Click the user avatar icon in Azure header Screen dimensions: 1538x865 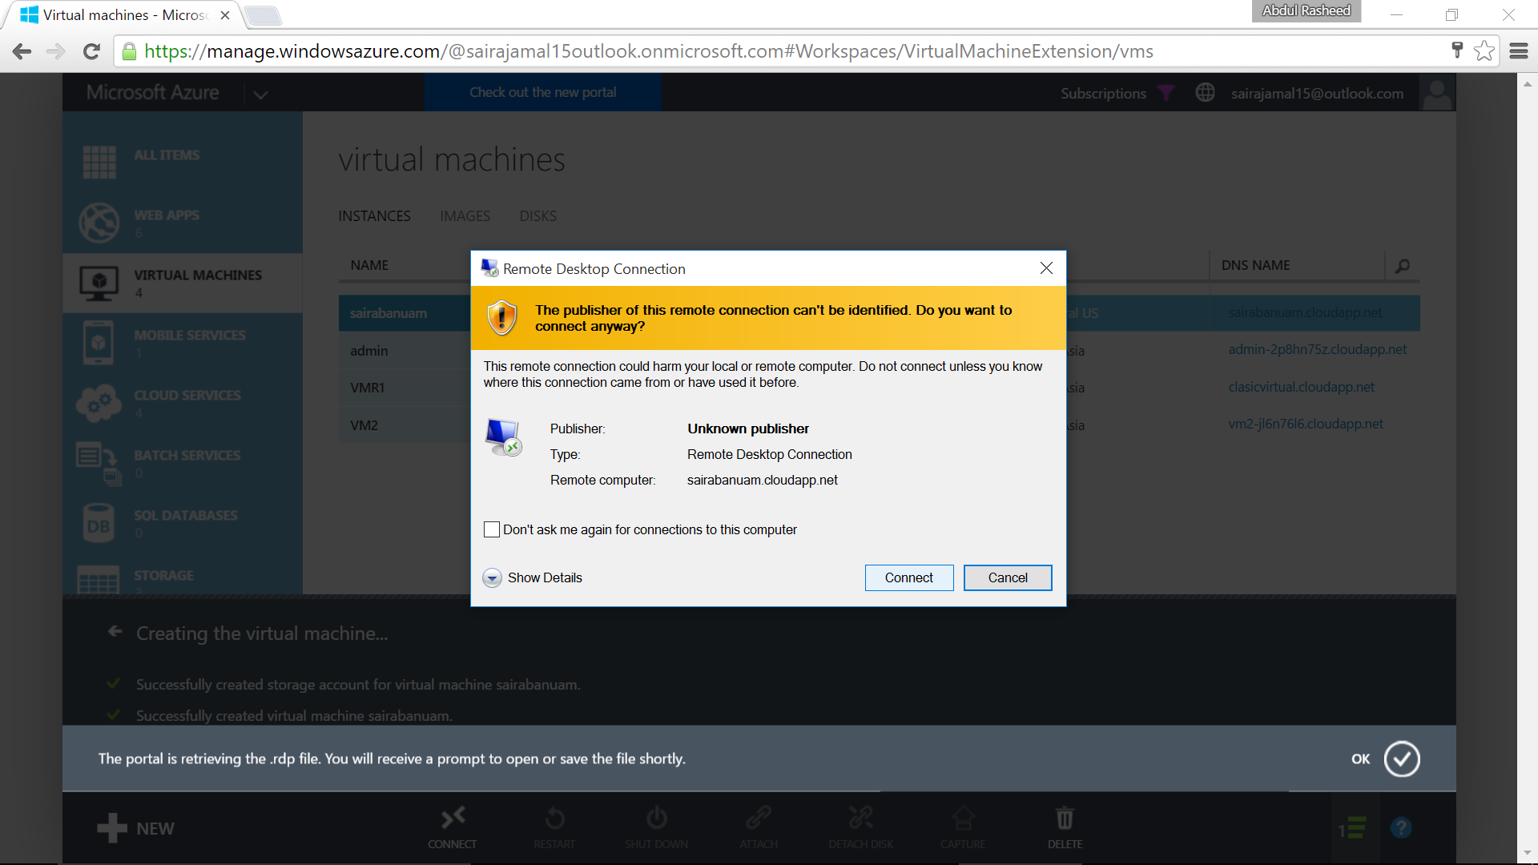[1437, 93]
